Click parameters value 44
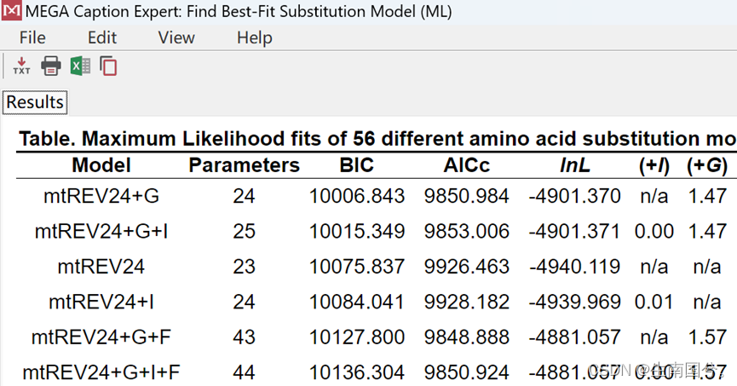 (244, 372)
